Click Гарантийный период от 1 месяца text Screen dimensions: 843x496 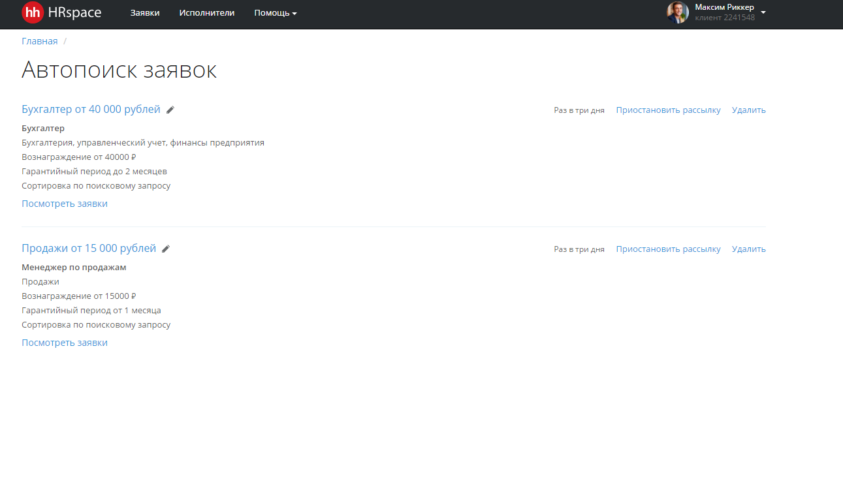coord(91,311)
